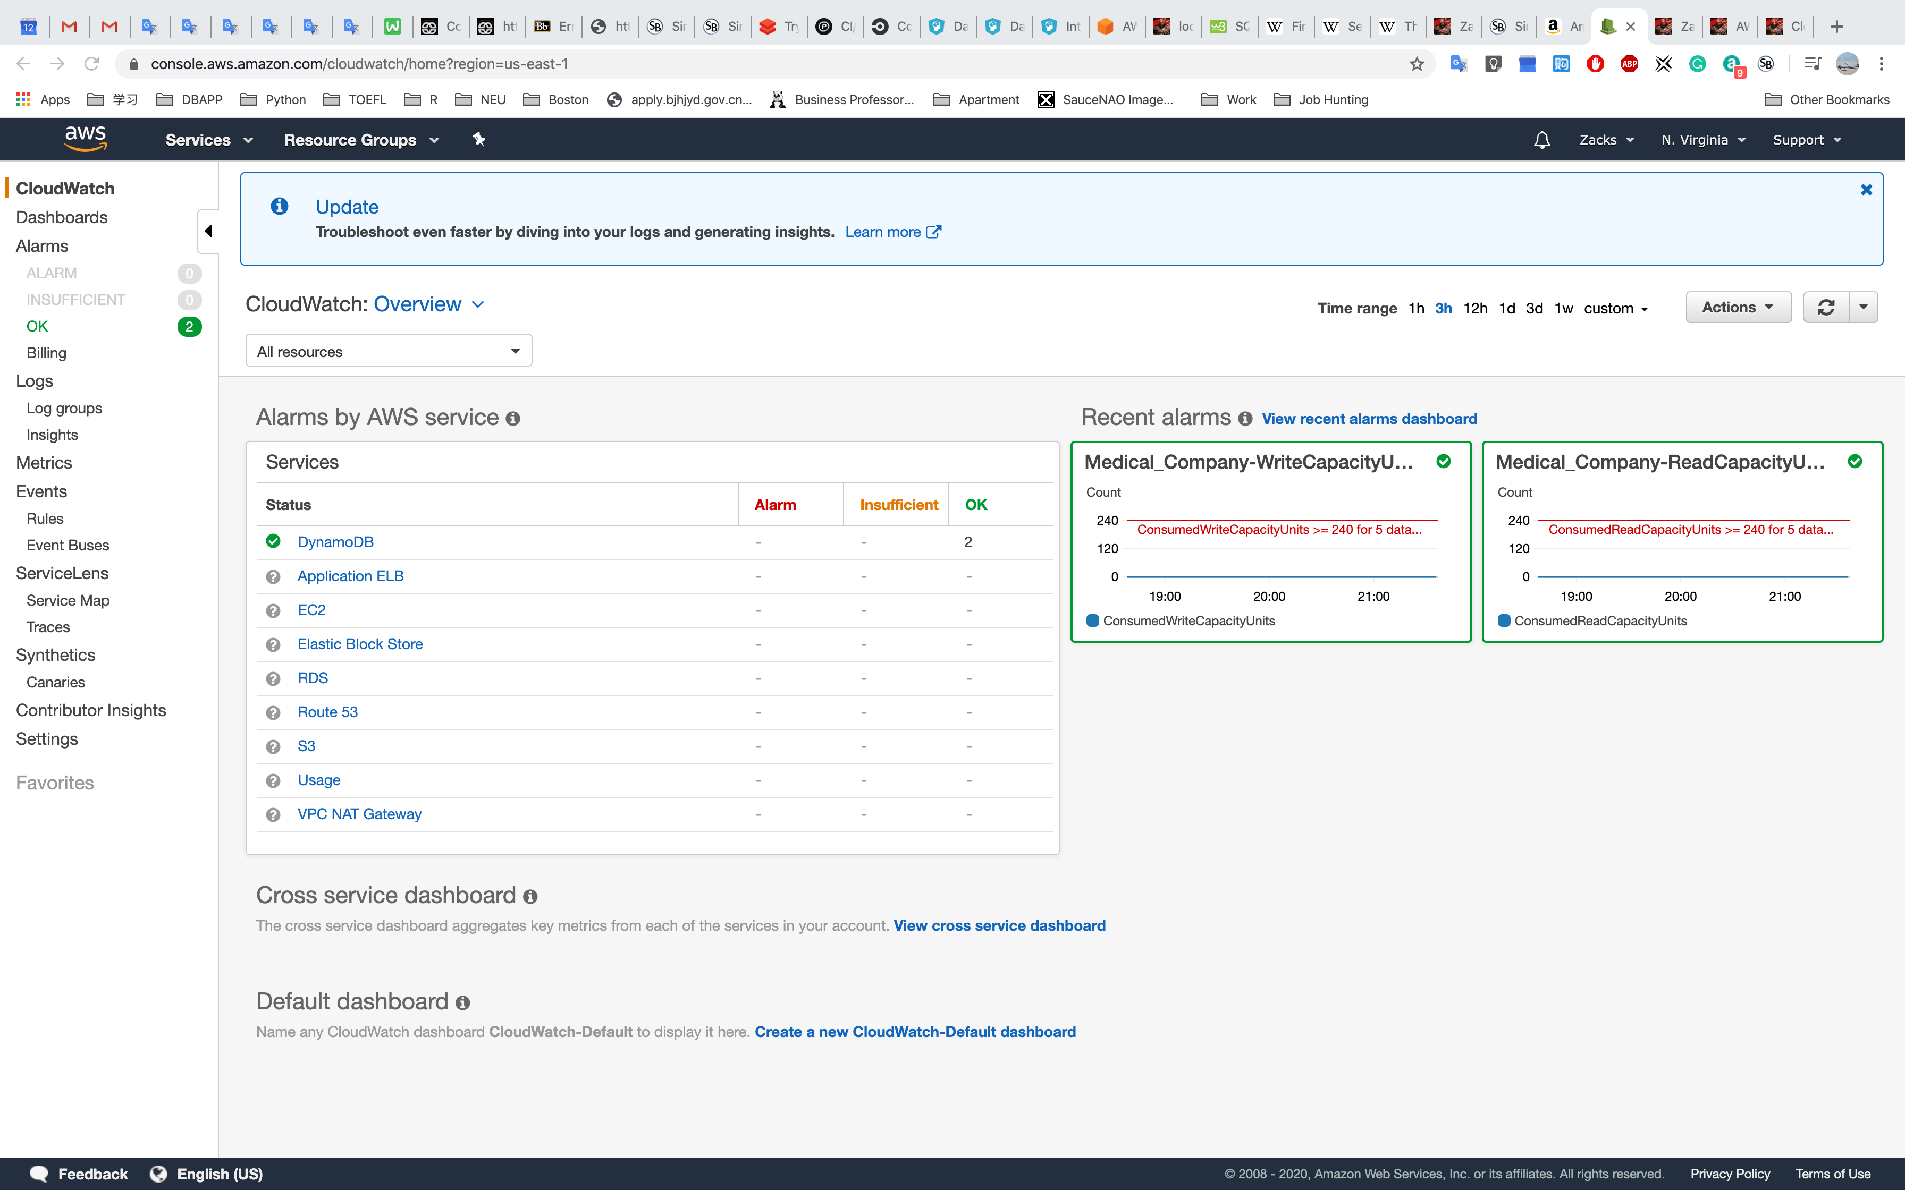
Task: Collapse the sidebar with arrow handle
Action: click(x=208, y=232)
